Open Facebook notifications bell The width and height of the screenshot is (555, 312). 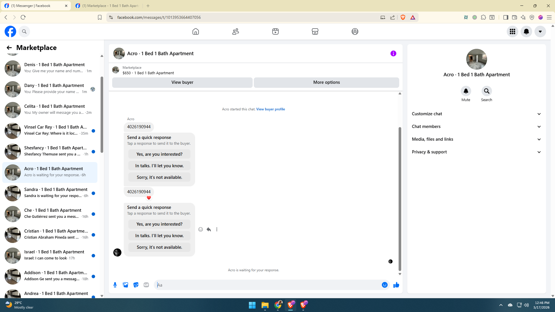click(526, 31)
